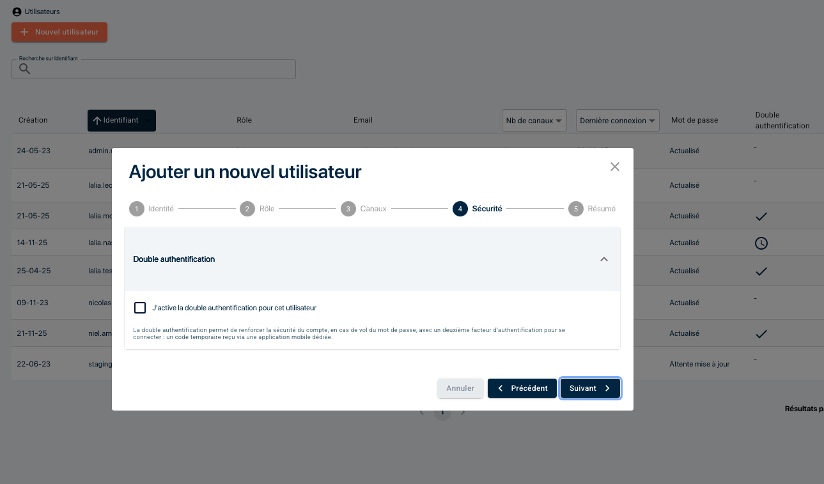Open the Nb de canaux dropdown

click(x=534, y=121)
